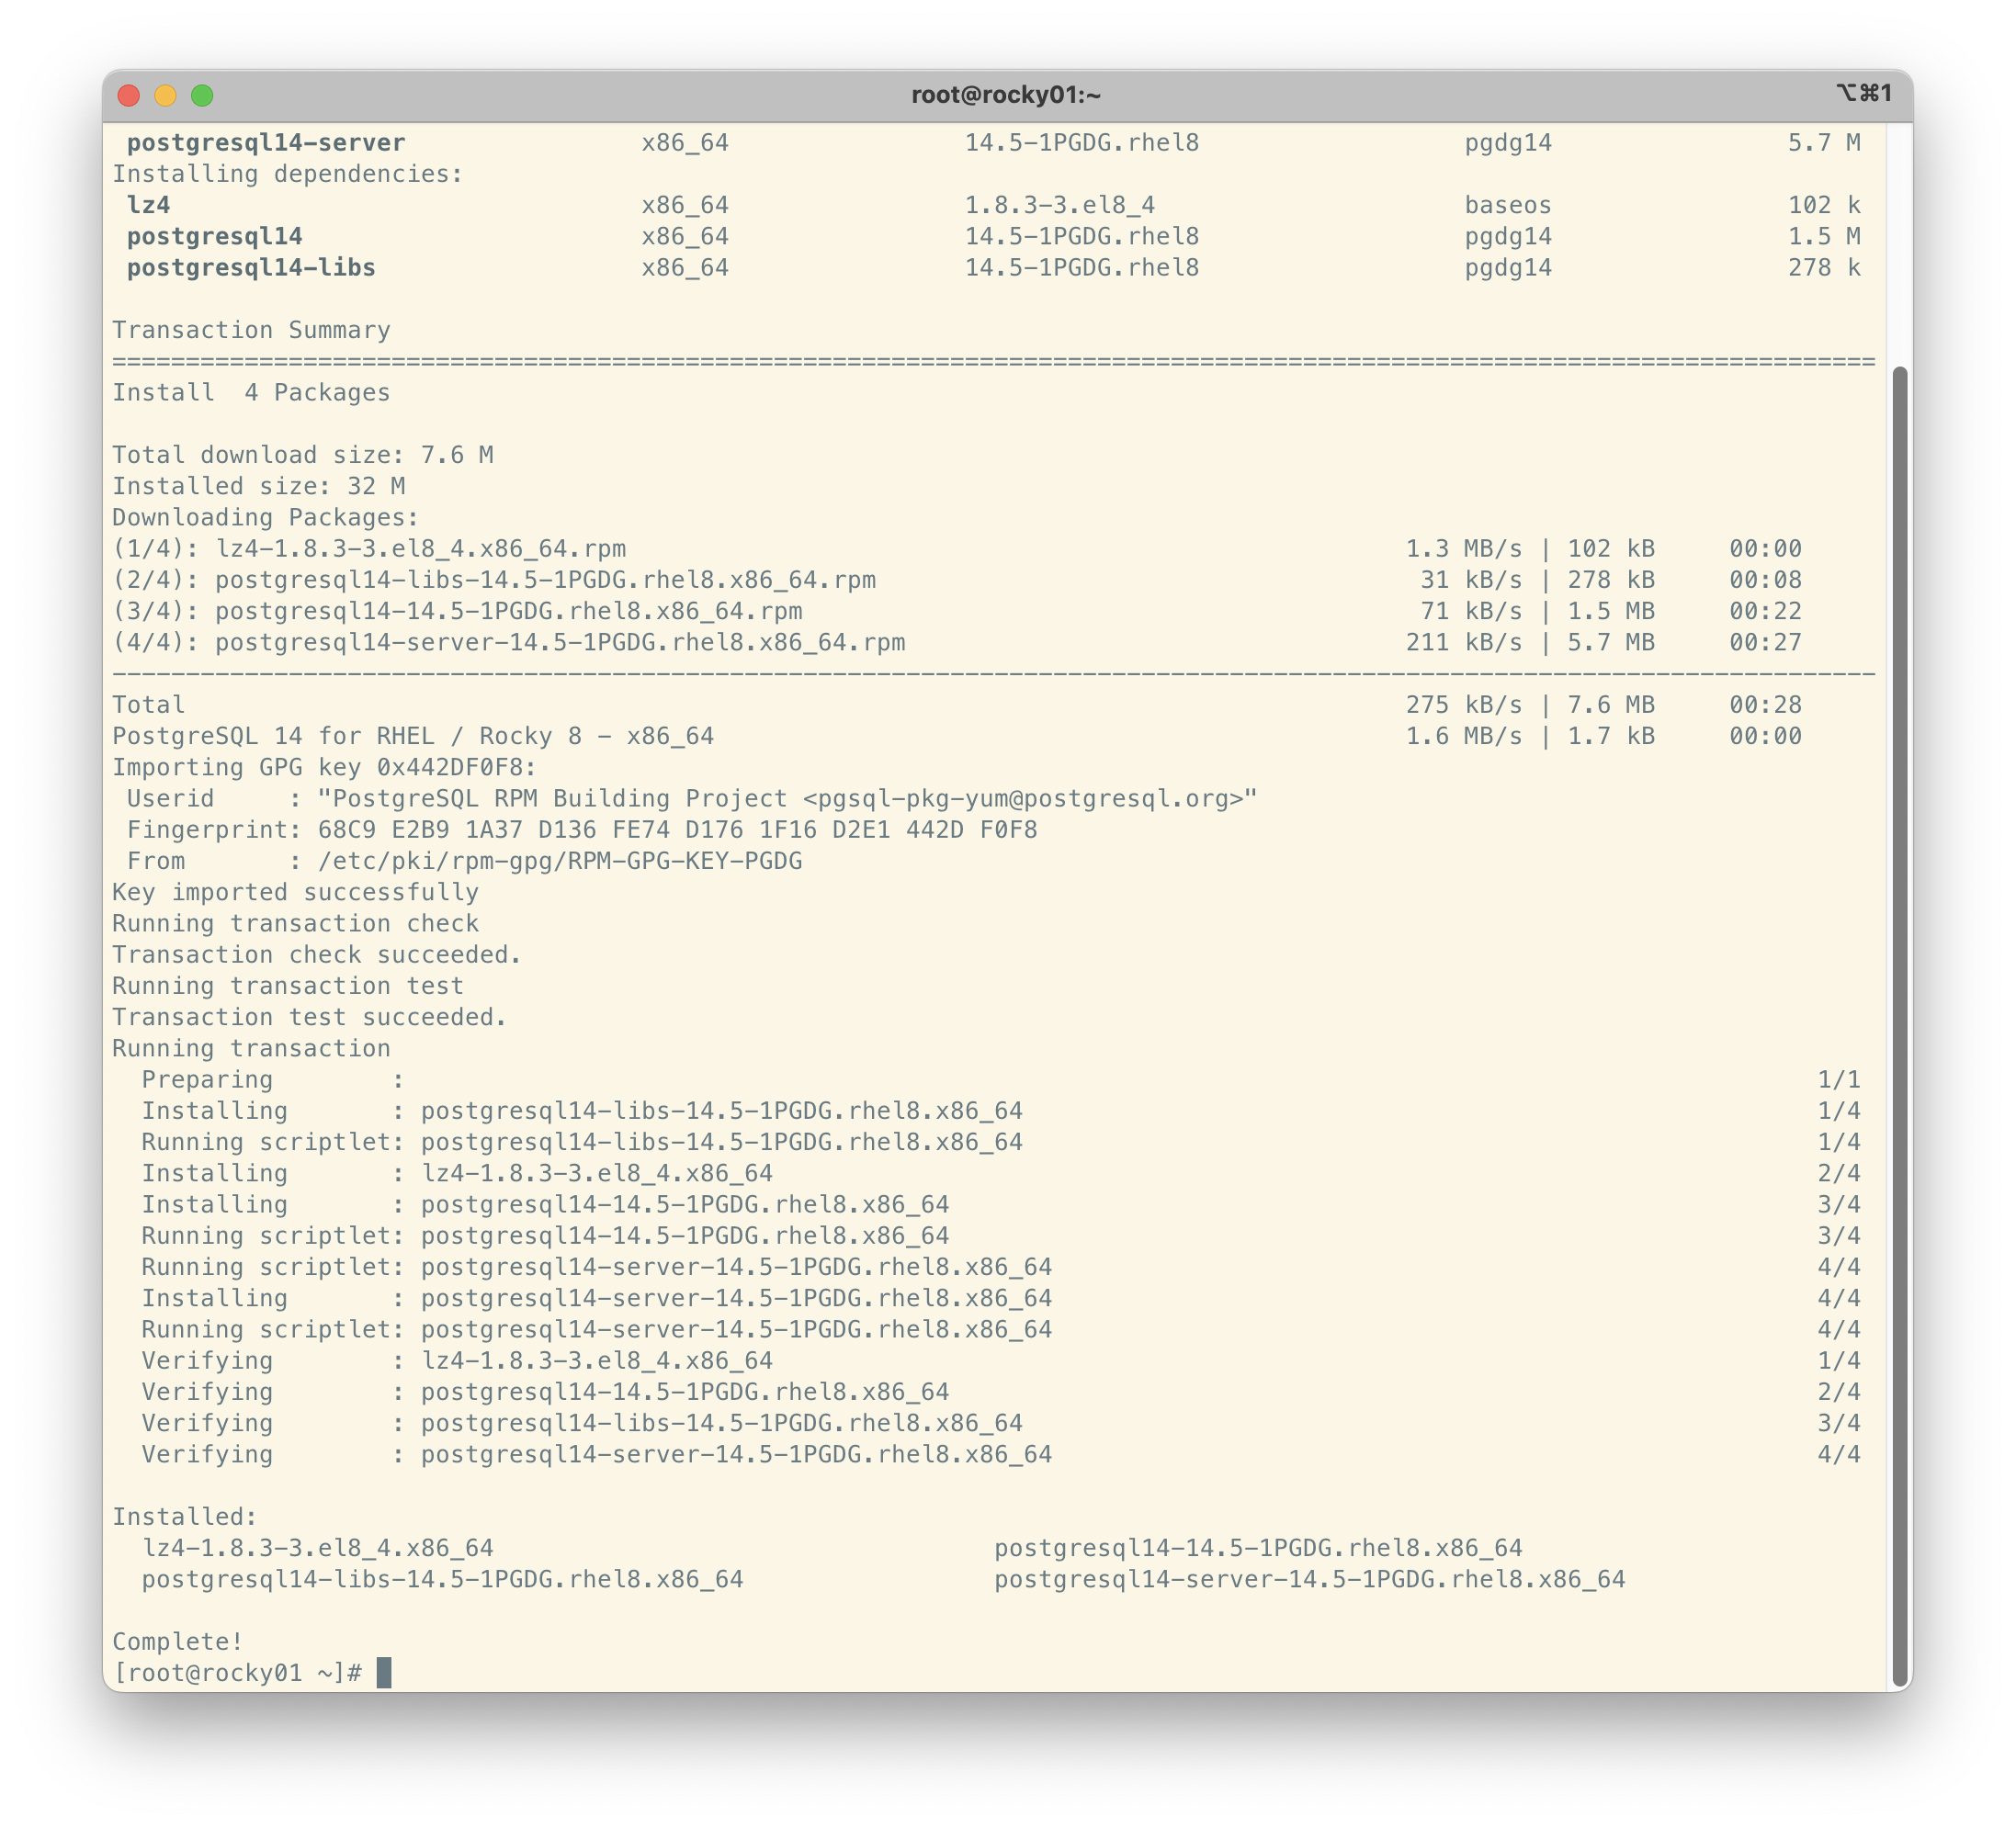Click the GPG key fingerprint value

coord(677,830)
